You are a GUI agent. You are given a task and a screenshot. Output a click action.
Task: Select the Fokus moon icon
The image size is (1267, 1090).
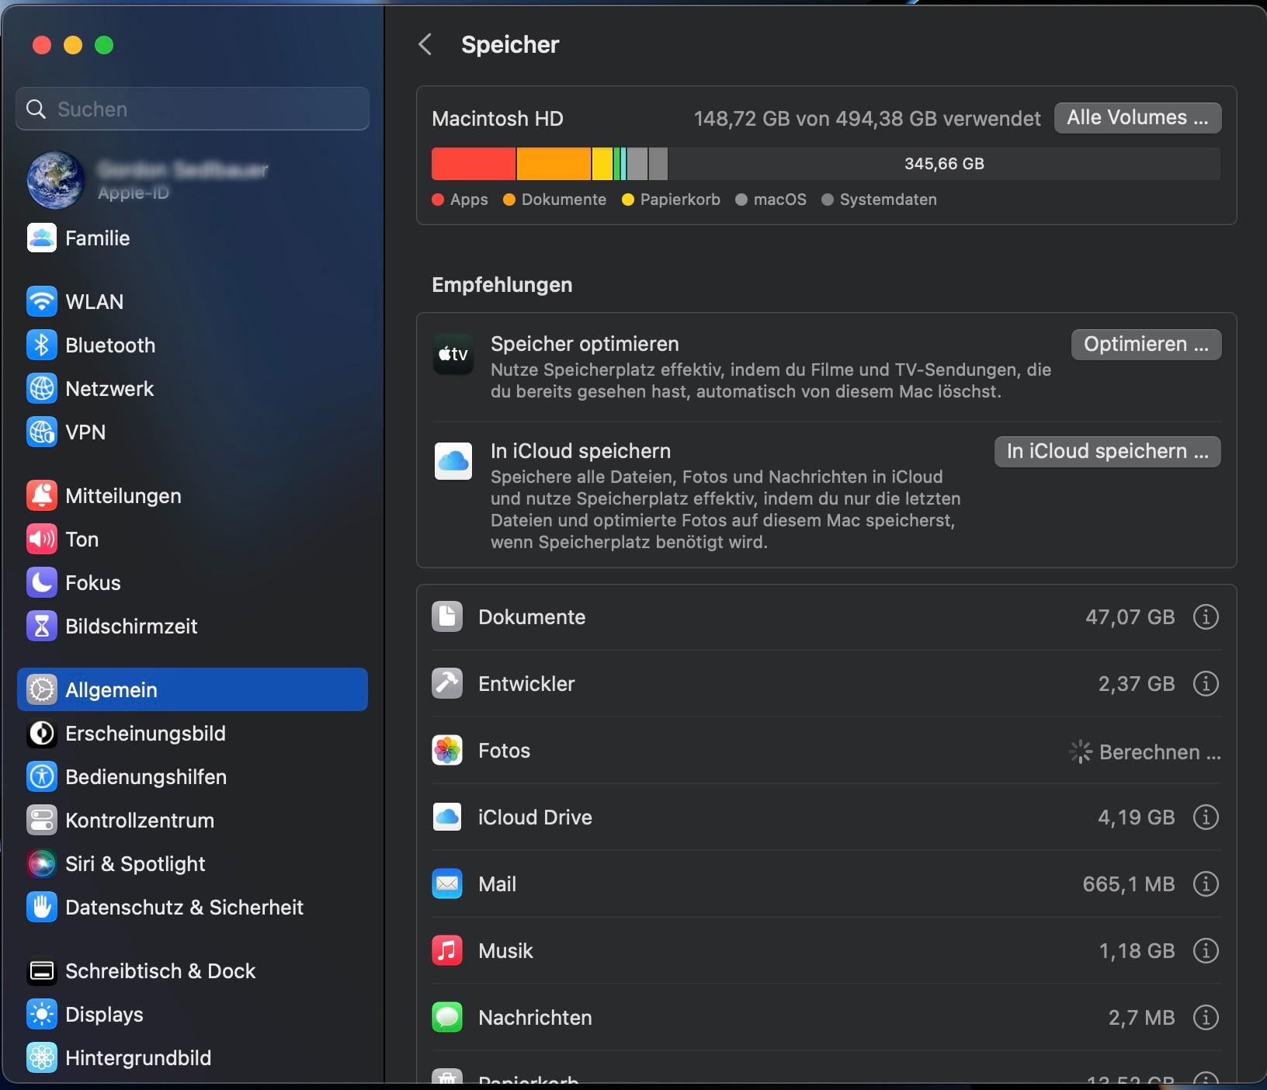pyautogui.click(x=42, y=582)
